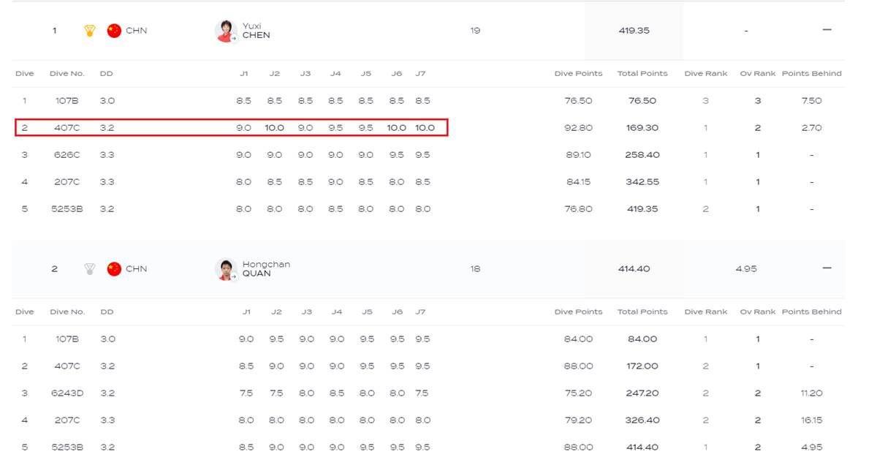Open Yuxi Chen's athlete photo

[227, 31]
